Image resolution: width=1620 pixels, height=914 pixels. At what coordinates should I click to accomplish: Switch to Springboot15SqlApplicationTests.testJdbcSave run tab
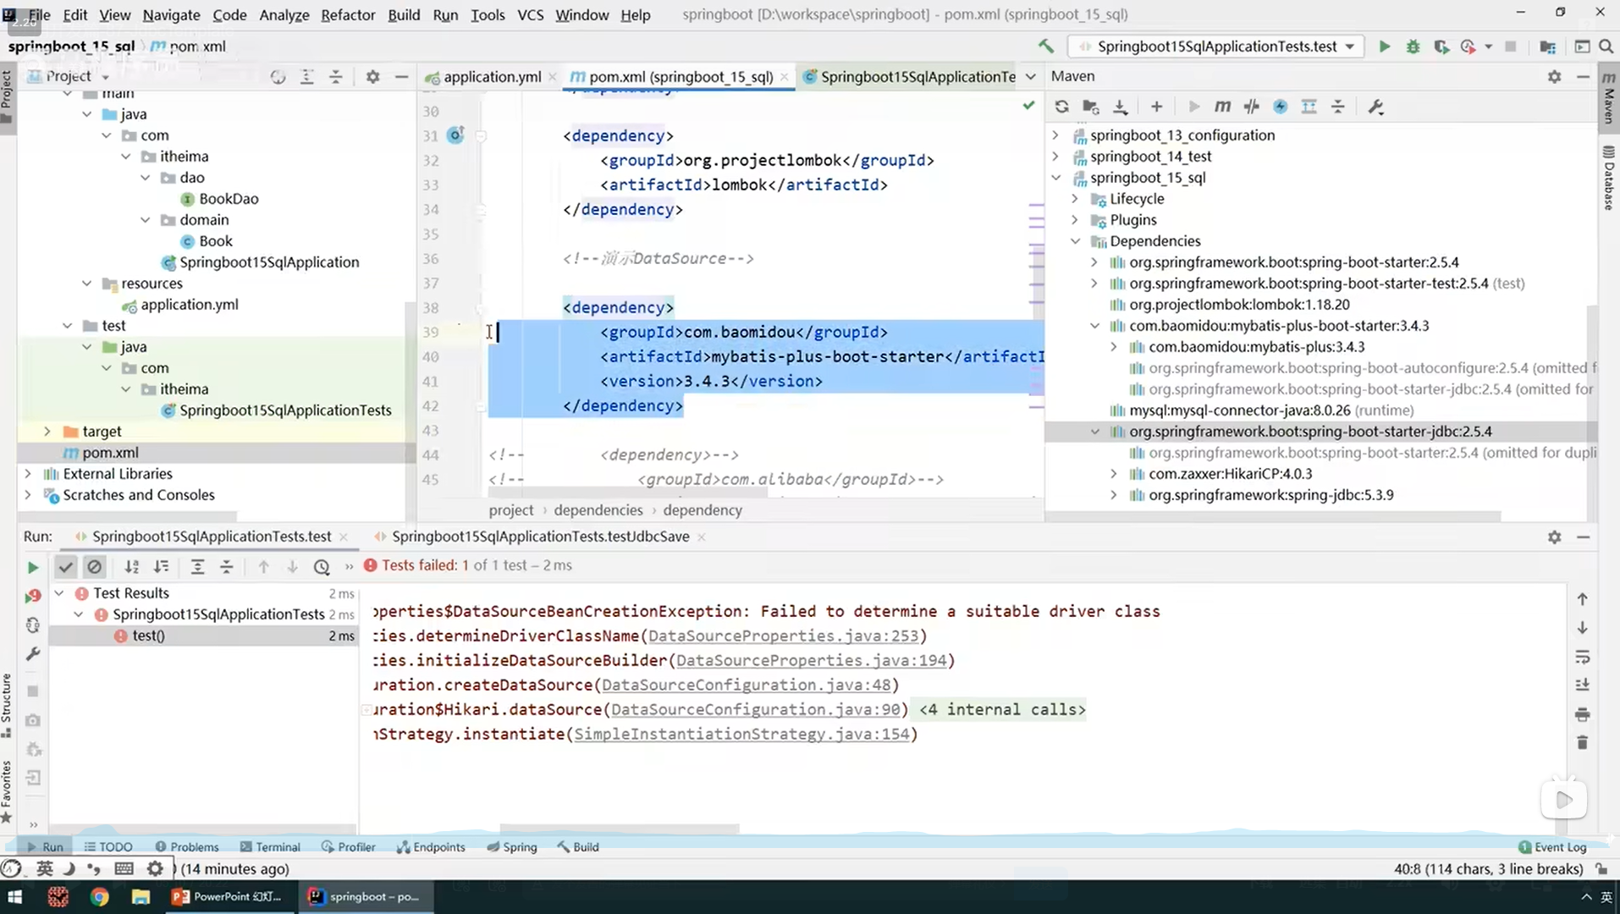[x=540, y=537]
